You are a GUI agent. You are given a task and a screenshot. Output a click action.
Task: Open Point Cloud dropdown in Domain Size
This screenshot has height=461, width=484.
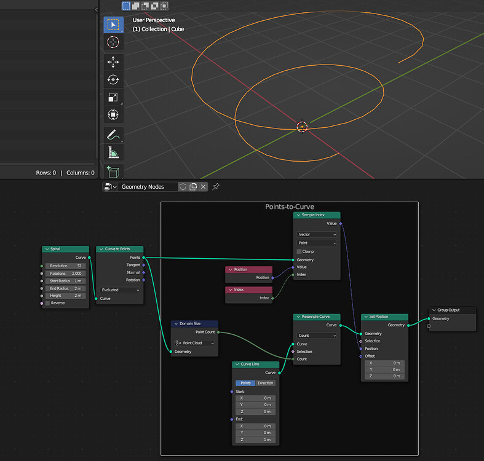point(194,343)
